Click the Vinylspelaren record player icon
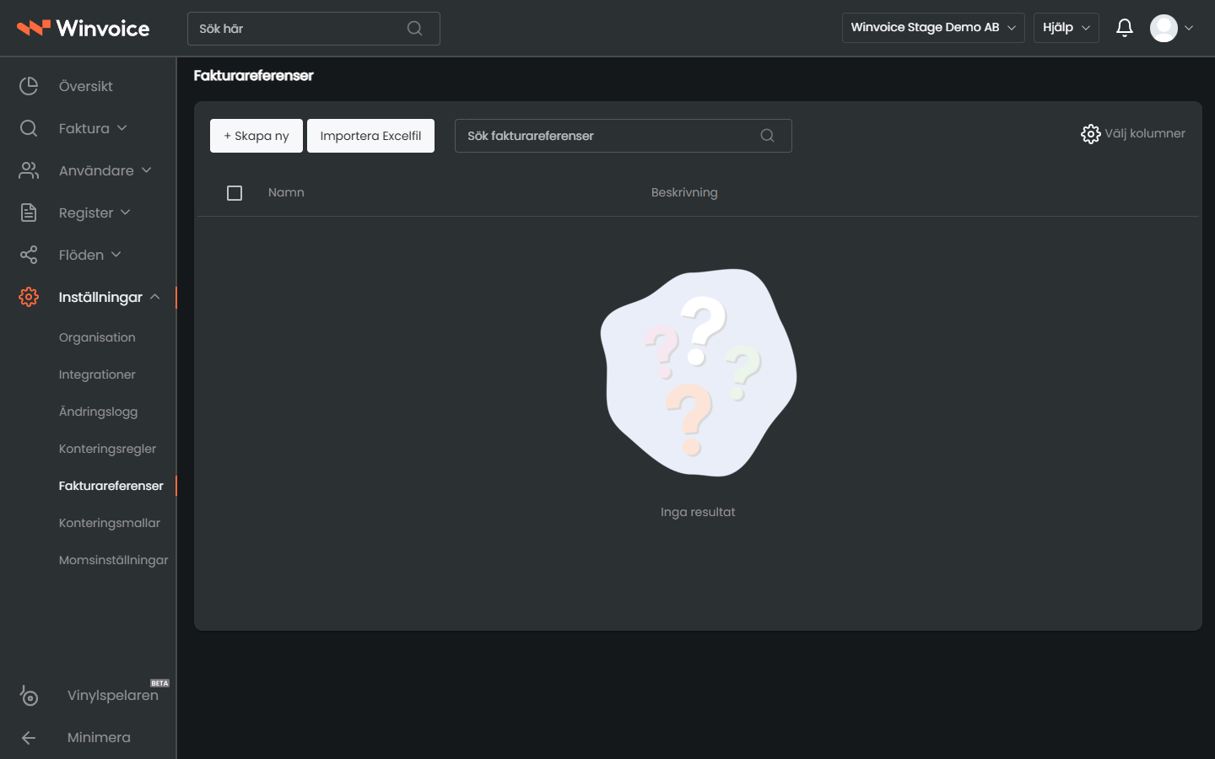Screen dimensions: 1215x759 pos(29,695)
